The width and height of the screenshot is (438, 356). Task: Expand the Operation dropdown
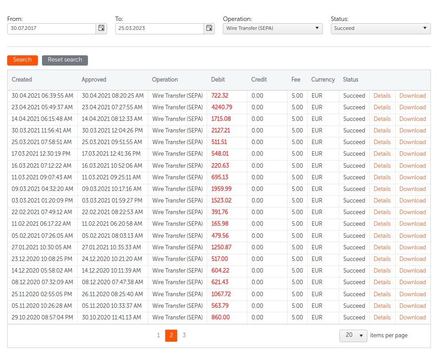coord(272,28)
